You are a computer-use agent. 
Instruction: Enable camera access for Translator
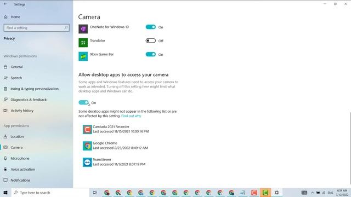[151, 40]
